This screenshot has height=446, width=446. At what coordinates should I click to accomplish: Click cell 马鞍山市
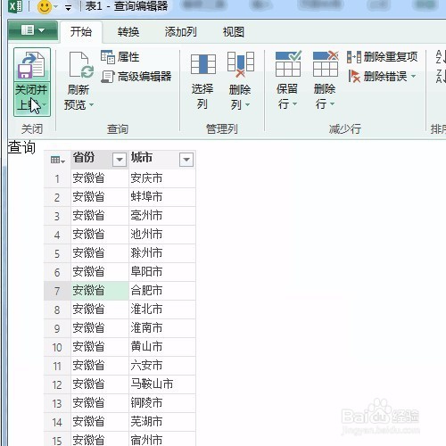point(162,384)
